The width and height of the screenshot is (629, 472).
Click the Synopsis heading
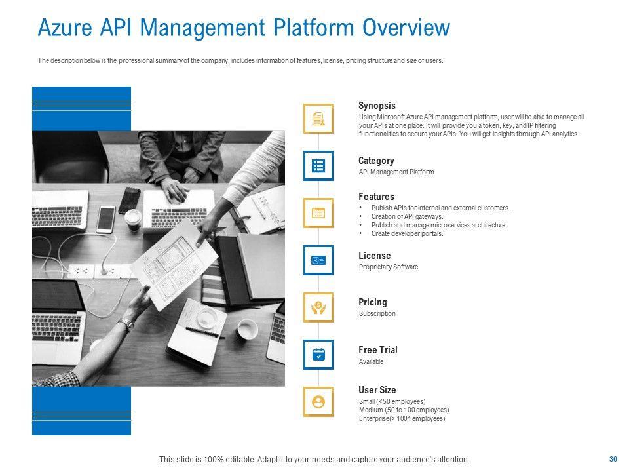click(x=377, y=106)
